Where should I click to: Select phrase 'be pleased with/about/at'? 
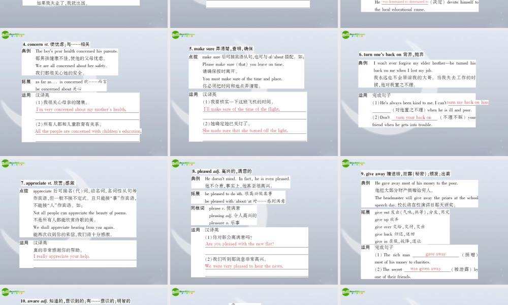(228, 201)
